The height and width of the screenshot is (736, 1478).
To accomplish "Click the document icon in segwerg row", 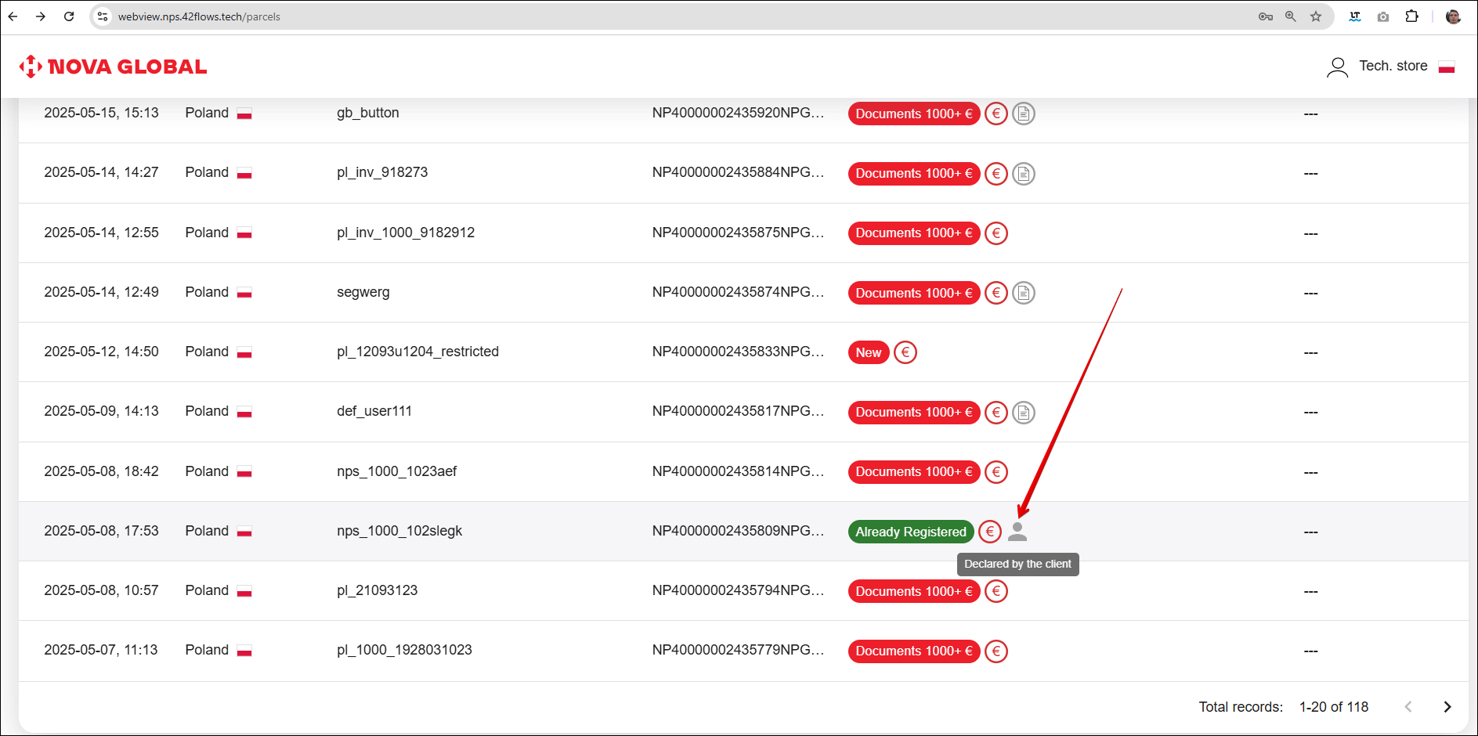I will pos(1023,293).
